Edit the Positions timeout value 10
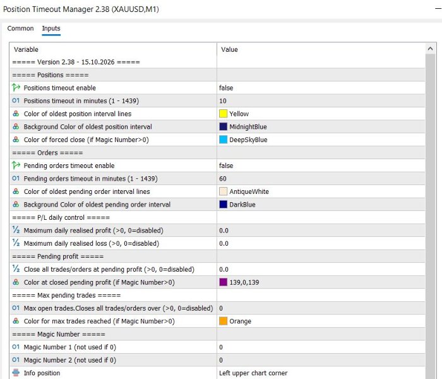442x379 pixels. pos(321,100)
